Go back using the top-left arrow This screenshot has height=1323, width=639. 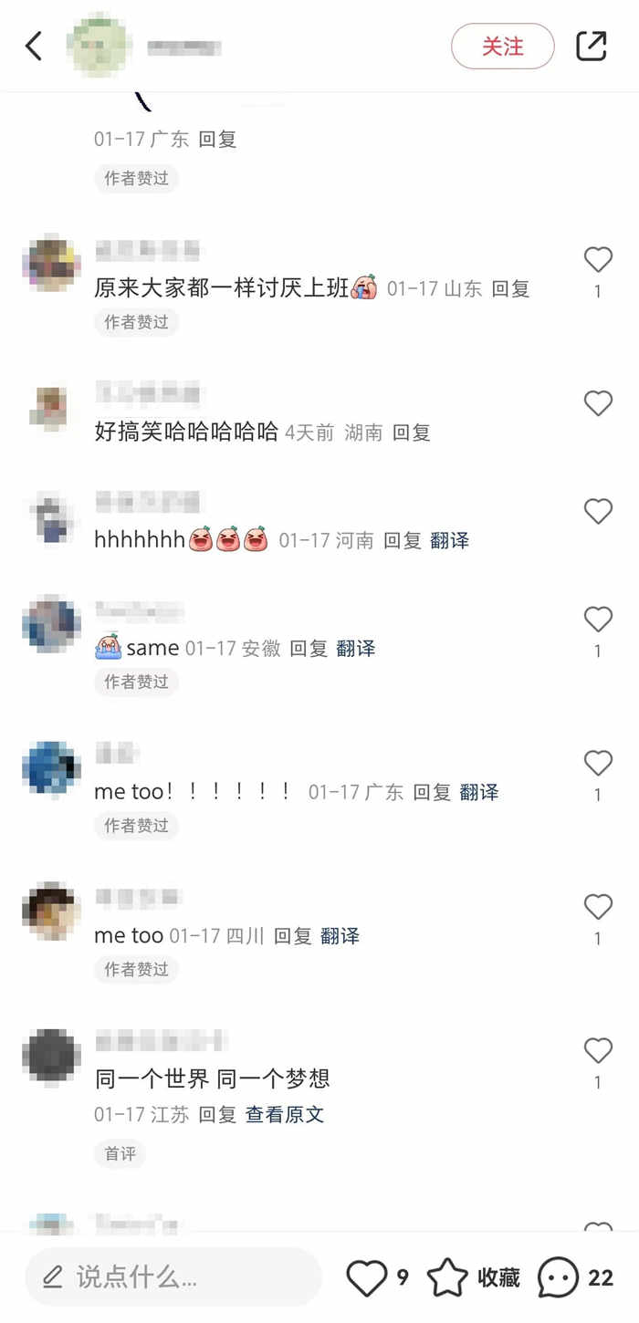(x=34, y=46)
